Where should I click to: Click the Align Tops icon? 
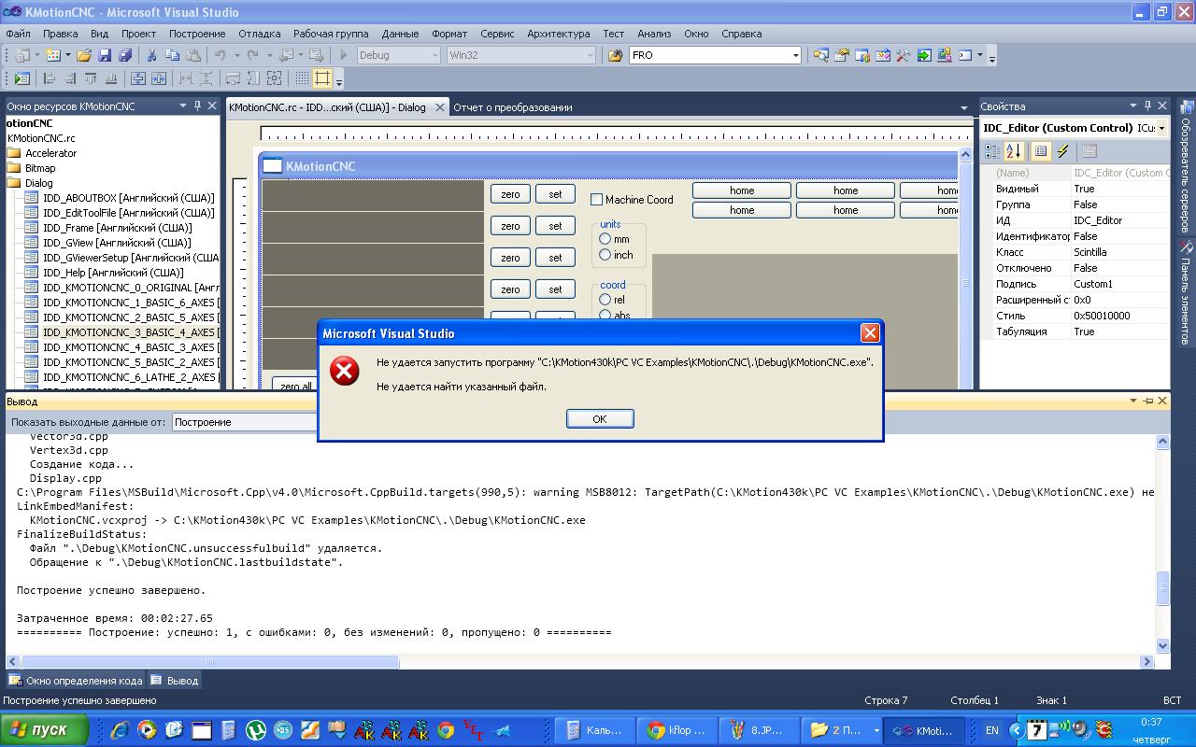tap(91, 78)
